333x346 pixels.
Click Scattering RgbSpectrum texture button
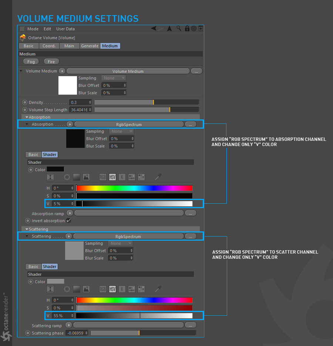128,237
